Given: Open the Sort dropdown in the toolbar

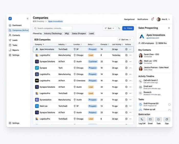Looking at the screenshot, I should (x=109, y=28).
